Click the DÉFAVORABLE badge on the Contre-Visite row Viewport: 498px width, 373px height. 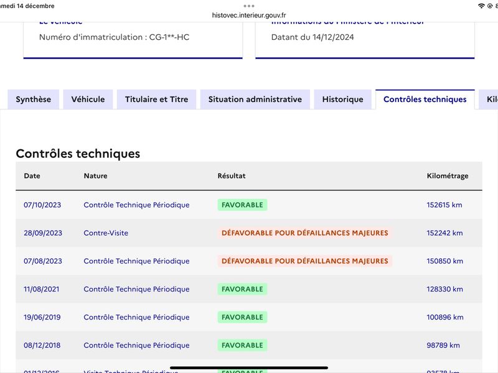click(x=305, y=233)
